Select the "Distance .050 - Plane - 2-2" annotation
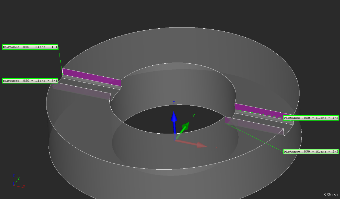Image resolution: width=340 pixels, height=199 pixels. [311, 152]
